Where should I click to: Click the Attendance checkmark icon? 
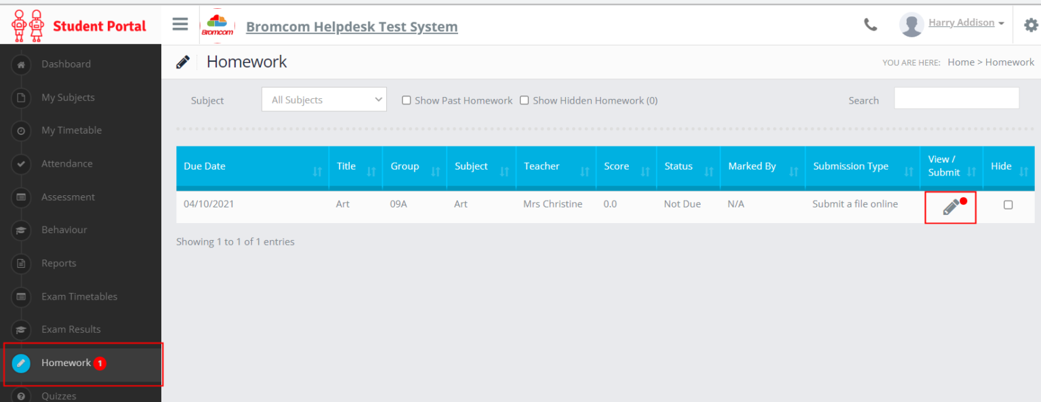pos(21,163)
